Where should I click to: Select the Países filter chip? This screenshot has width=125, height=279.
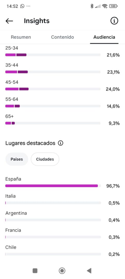click(17, 159)
